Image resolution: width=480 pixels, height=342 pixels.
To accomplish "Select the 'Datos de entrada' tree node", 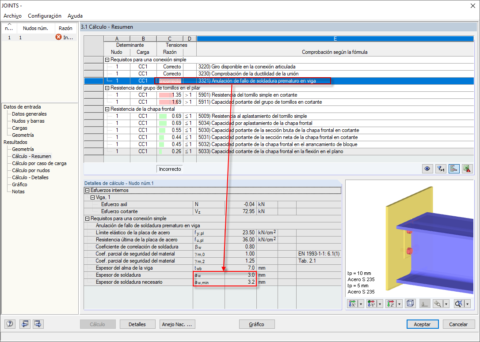I will pyautogui.click(x=22, y=107).
